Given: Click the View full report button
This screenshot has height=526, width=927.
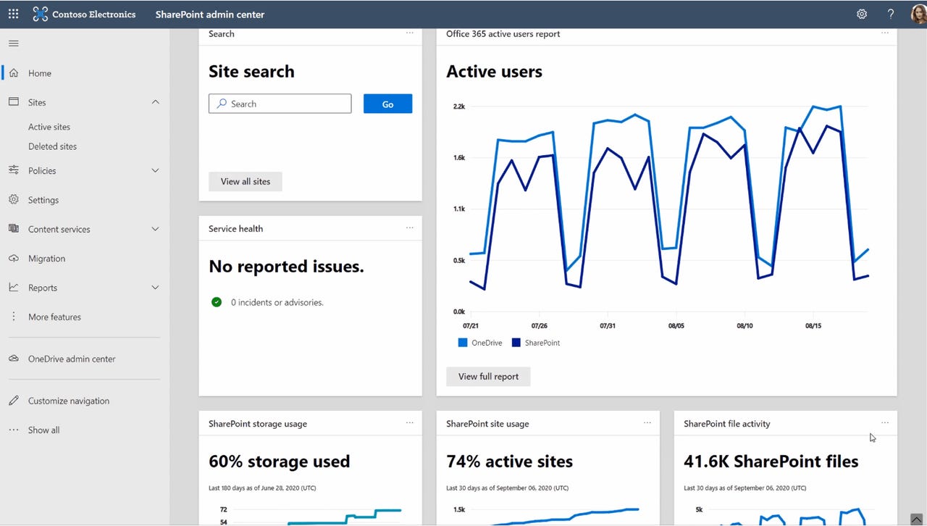Looking at the screenshot, I should [487, 376].
